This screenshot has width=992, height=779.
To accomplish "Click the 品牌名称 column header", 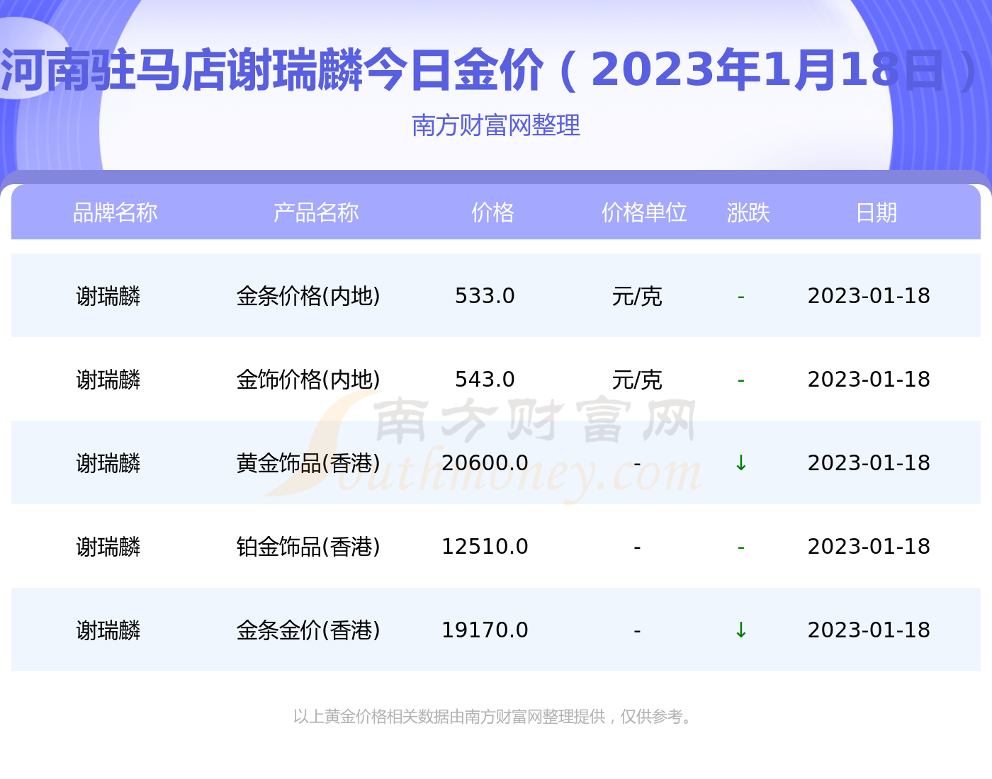I will coord(115,212).
